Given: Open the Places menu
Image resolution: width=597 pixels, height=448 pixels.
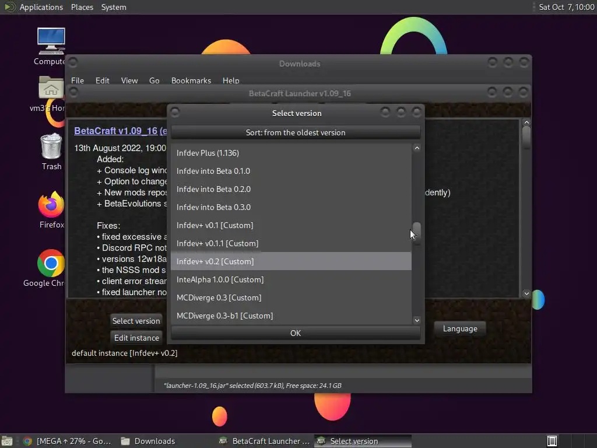Looking at the screenshot, I should pyautogui.click(x=82, y=7).
